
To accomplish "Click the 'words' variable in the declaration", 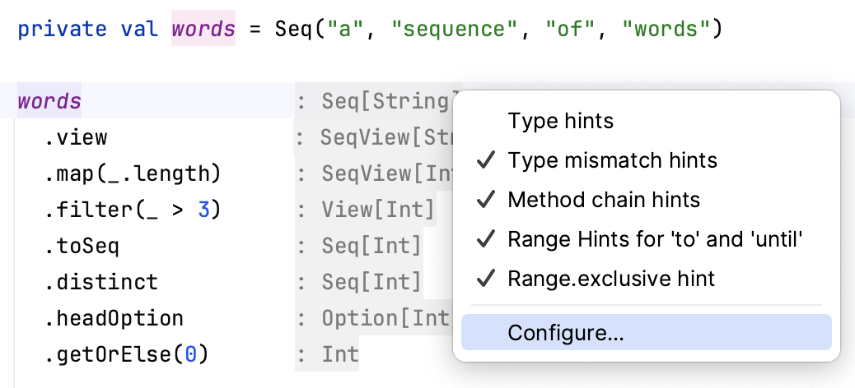I will pyautogui.click(x=203, y=30).
